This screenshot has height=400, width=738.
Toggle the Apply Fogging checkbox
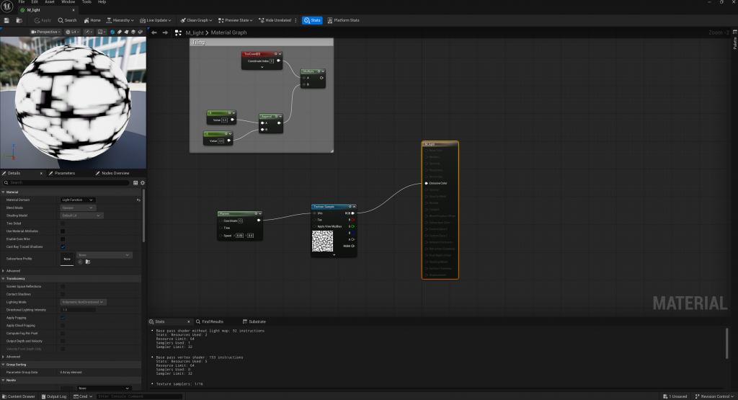[63, 317]
